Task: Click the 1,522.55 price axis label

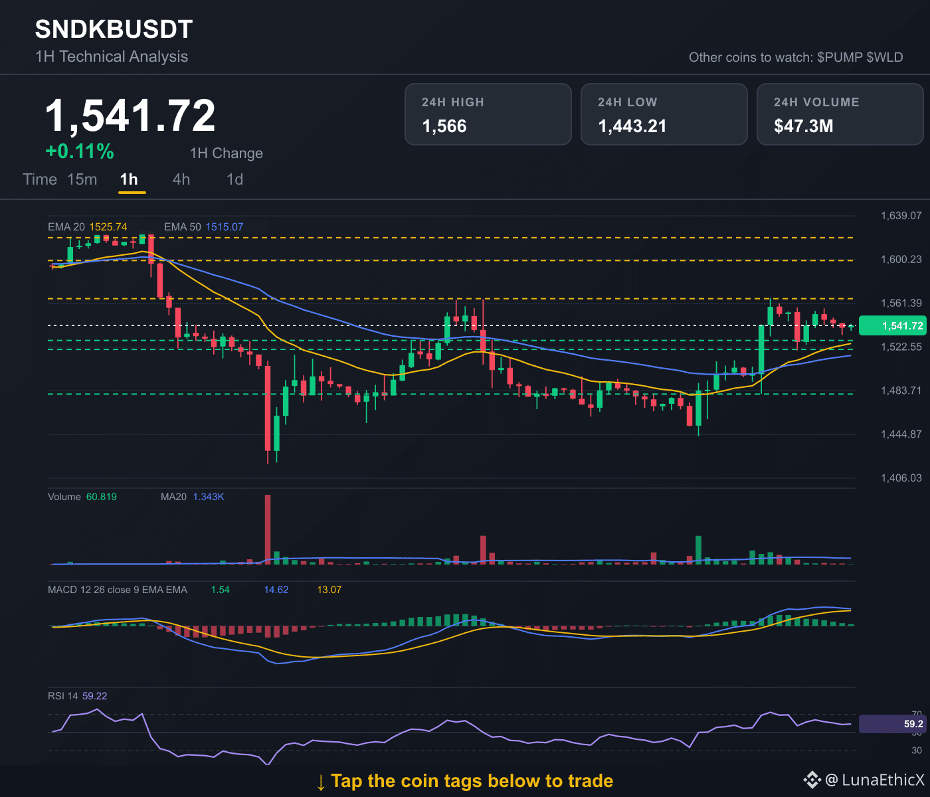Action: click(901, 347)
